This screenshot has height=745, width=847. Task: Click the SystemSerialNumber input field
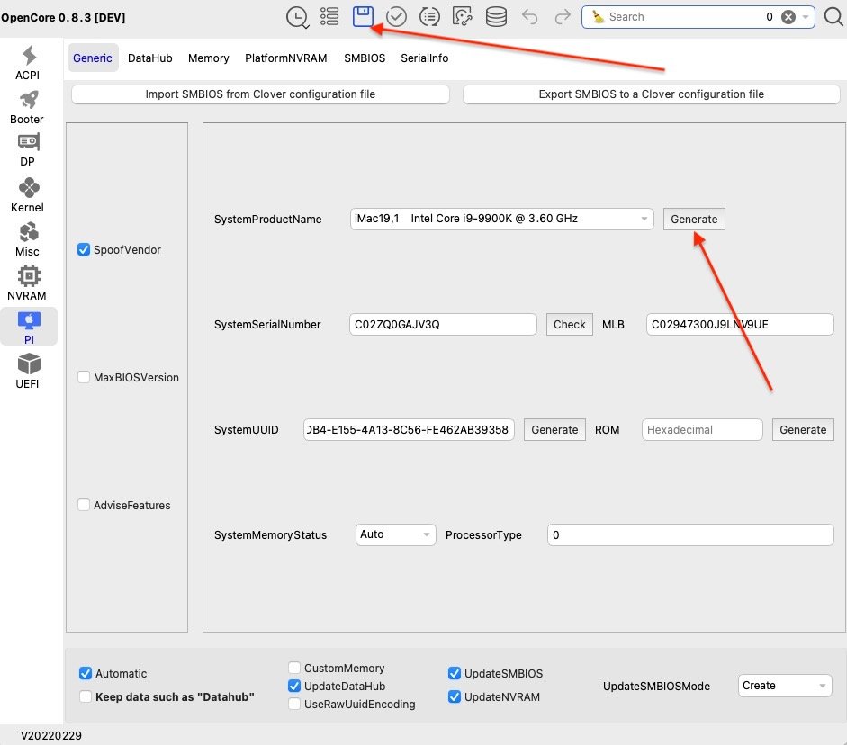443,325
